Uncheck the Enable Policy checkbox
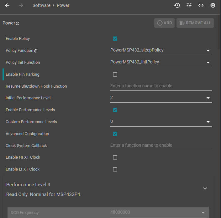The width and height of the screenshot is (221, 218). [115, 39]
